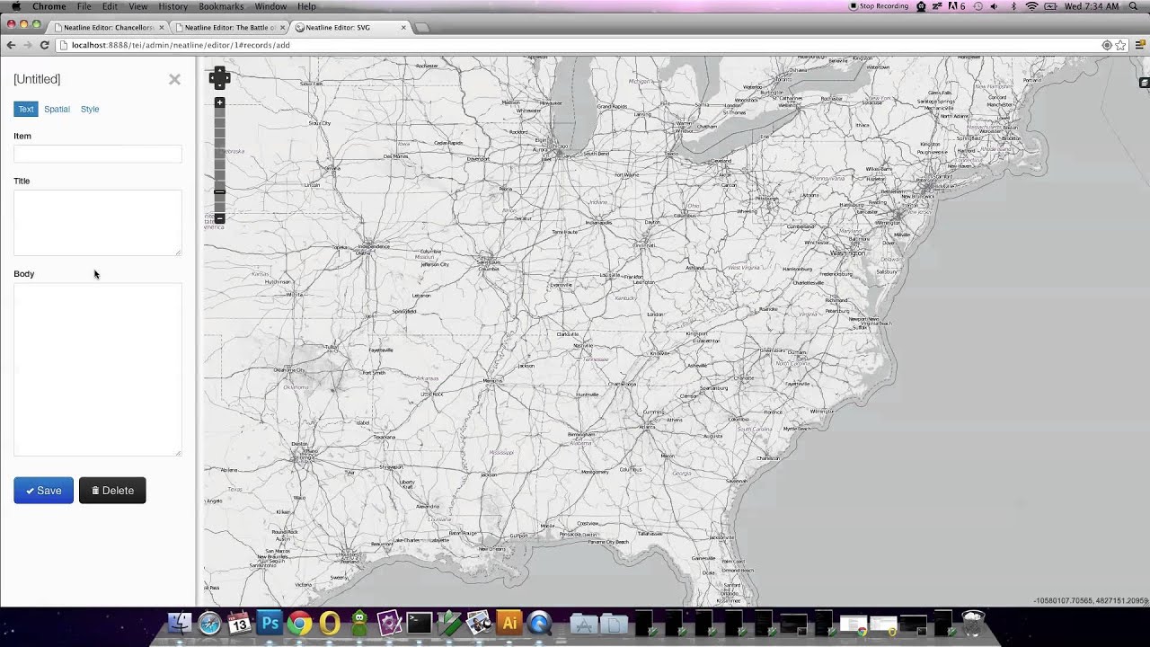Image resolution: width=1150 pixels, height=647 pixels.
Task: Click Stop Recording in the menu bar
Action: click(x=880, y=6)
